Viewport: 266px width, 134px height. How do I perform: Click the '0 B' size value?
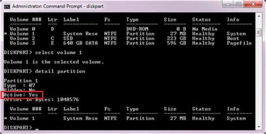point(181,29)
